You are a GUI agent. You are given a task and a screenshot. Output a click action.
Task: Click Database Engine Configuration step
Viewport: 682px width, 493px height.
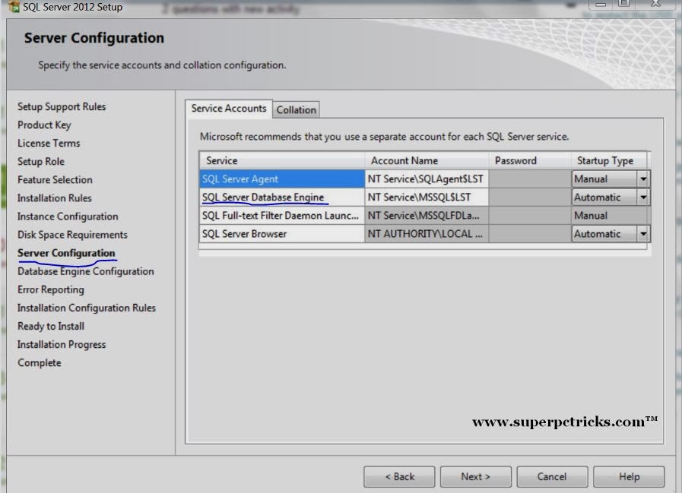pos(86,271)
